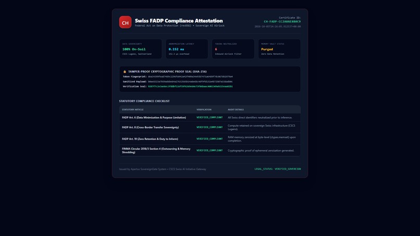Click the '0.152 ms' latency value
Screen dimensions: 420x236
(x=176, y=49)
